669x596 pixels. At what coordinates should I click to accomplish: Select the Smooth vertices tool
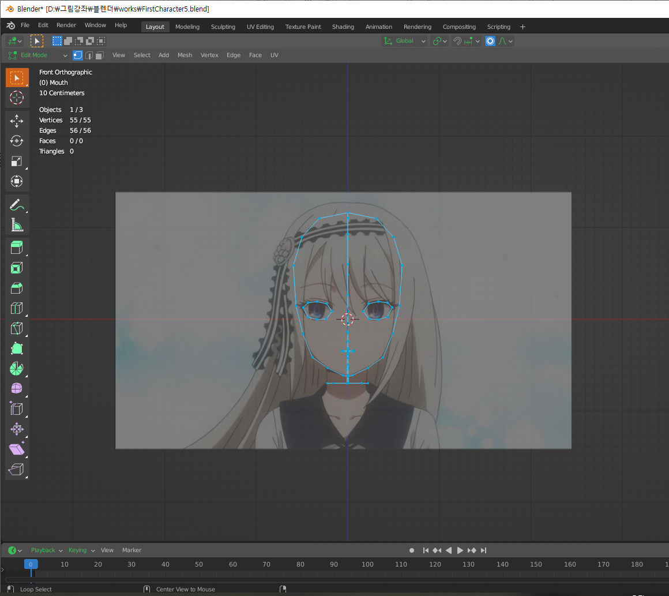[x=17, y=388]
